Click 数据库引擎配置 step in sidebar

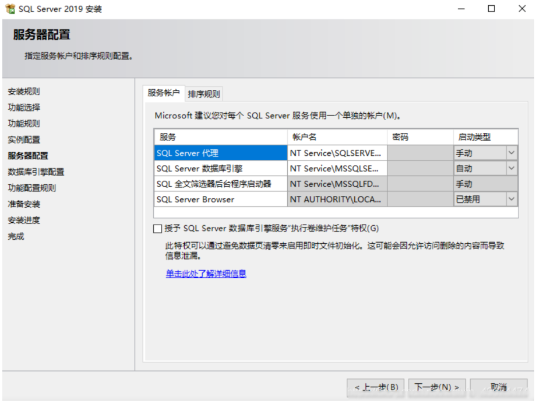[x=36, y=171]
